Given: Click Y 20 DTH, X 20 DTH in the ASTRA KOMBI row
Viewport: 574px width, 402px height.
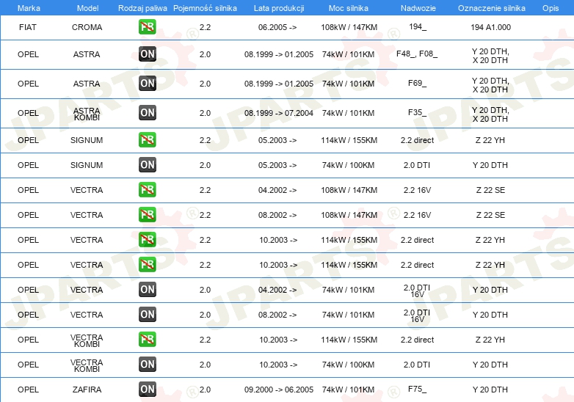Looking at the screenshot, I should [x=490, y=114].
